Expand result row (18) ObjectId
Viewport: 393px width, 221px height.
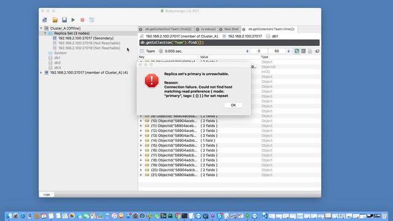point(141,160)
